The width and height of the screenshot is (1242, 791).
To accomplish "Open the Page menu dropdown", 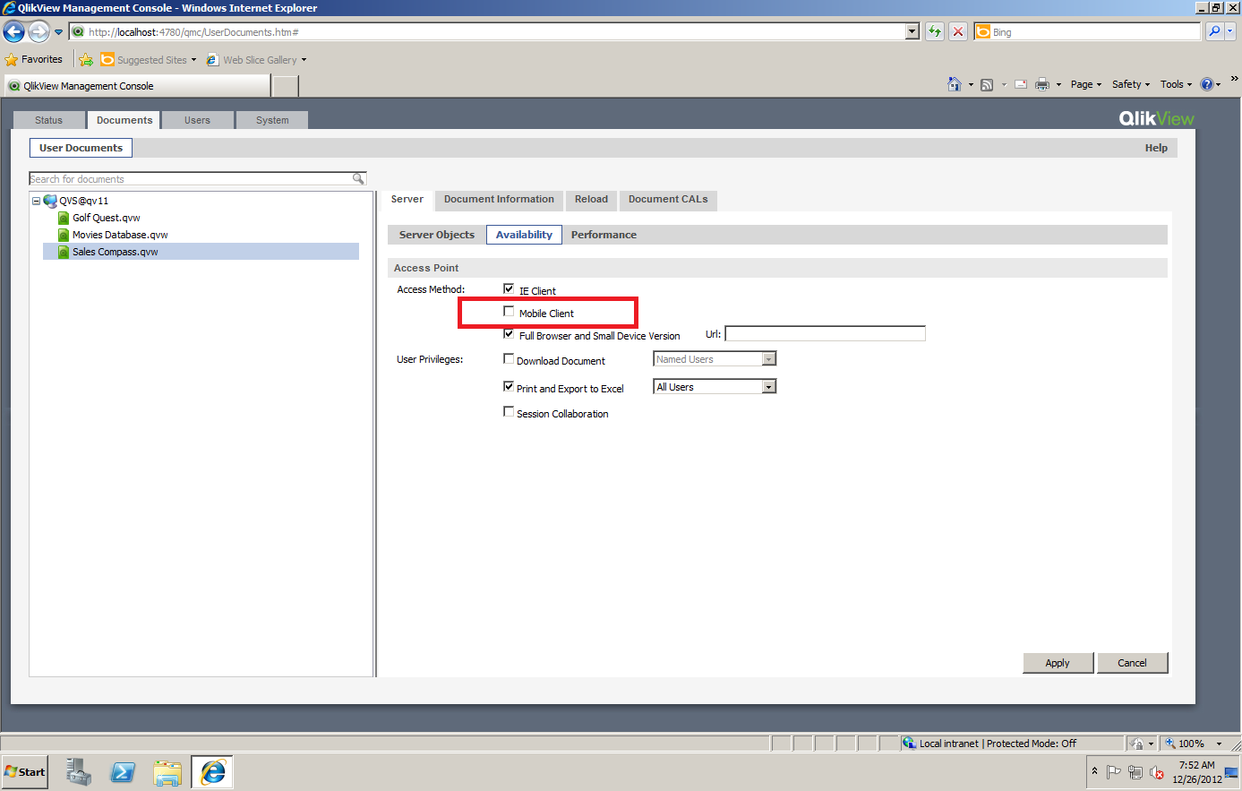I will 1086,84.
